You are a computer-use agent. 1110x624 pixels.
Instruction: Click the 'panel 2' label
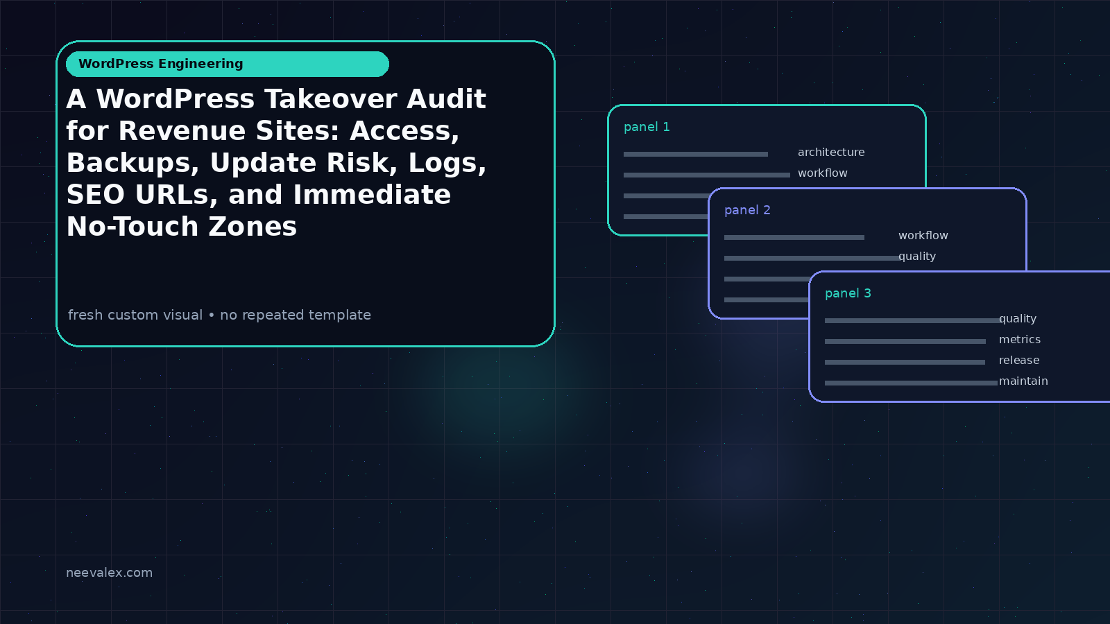point(747,210)
